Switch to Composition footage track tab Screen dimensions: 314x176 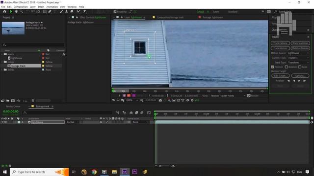[170, 18]
